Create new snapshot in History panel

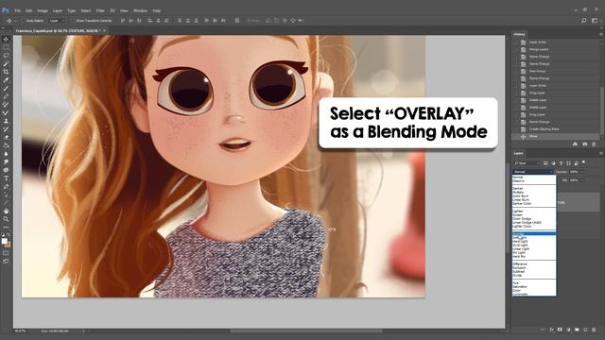(x=584, y=144)
